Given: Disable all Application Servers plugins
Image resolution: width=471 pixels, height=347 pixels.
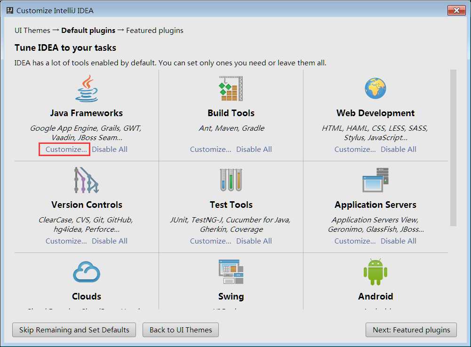Looking at the screenshot, I should click(x=399, y=241).
